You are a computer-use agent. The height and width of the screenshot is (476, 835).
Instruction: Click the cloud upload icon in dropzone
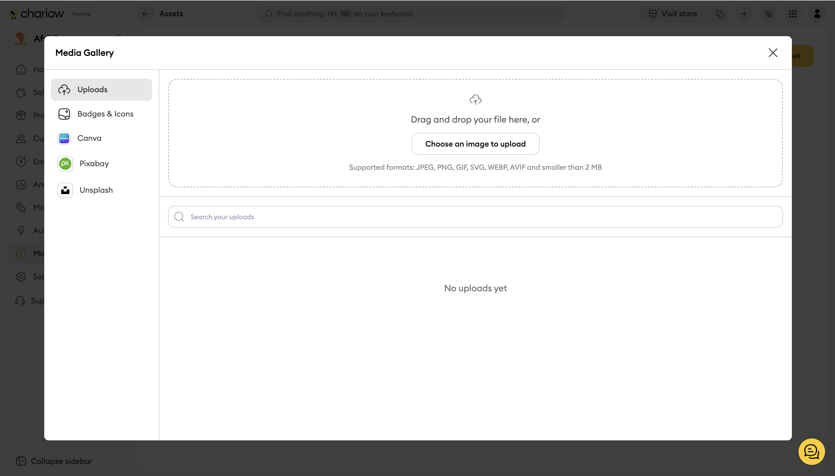pyautogui.click(x=475, y=99)
